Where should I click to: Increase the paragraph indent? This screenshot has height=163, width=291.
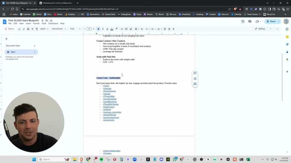tap(169, 29)
